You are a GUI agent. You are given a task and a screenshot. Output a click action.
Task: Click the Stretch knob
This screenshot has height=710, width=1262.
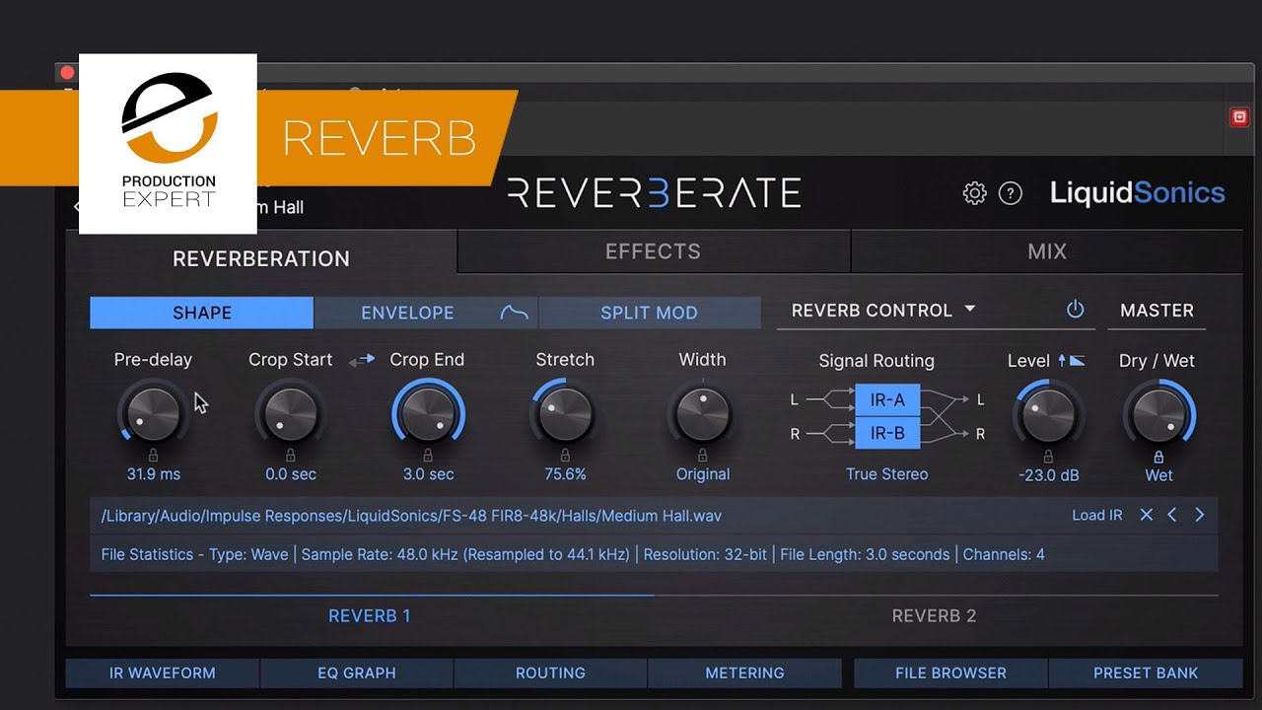pos(565,412)
